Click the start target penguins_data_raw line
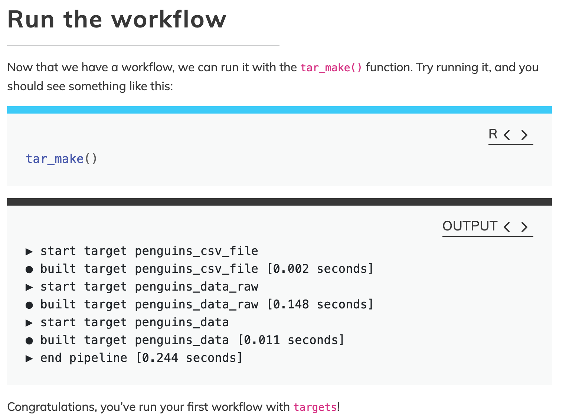This screenshot has width=569, height=419. [142, 287]
